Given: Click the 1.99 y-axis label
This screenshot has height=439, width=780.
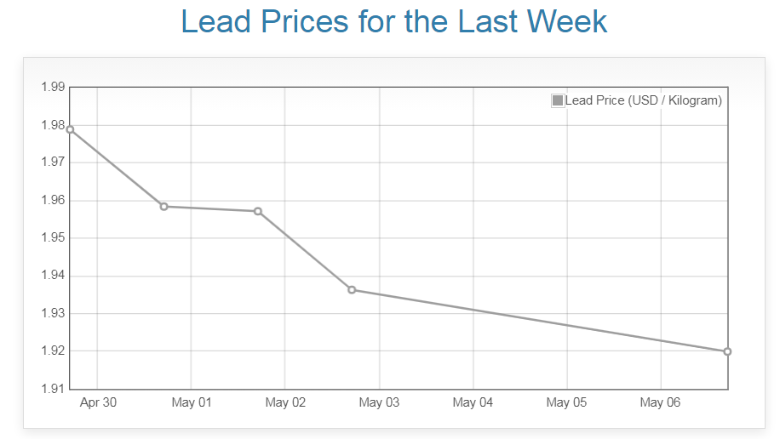Looking at the screenshot, I should [x=53, y=87].
